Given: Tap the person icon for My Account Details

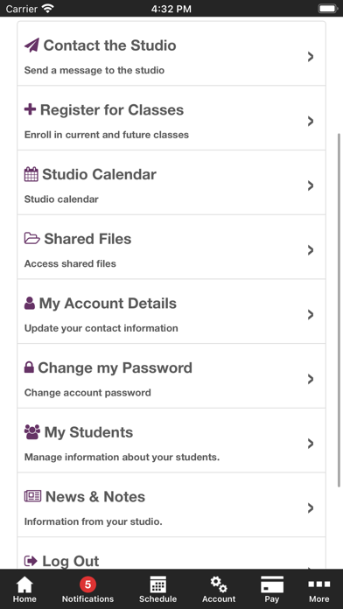Looking at the screenshot, I should [30, 303].
